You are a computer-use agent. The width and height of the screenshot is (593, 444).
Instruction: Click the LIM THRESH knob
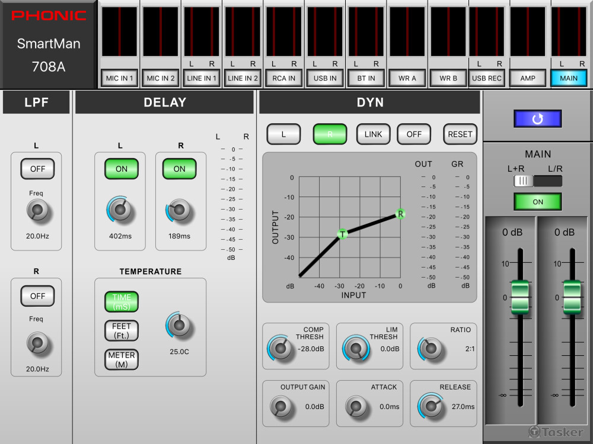pos(356,349)
